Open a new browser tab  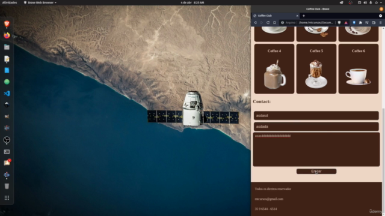(x=304, y=16)
